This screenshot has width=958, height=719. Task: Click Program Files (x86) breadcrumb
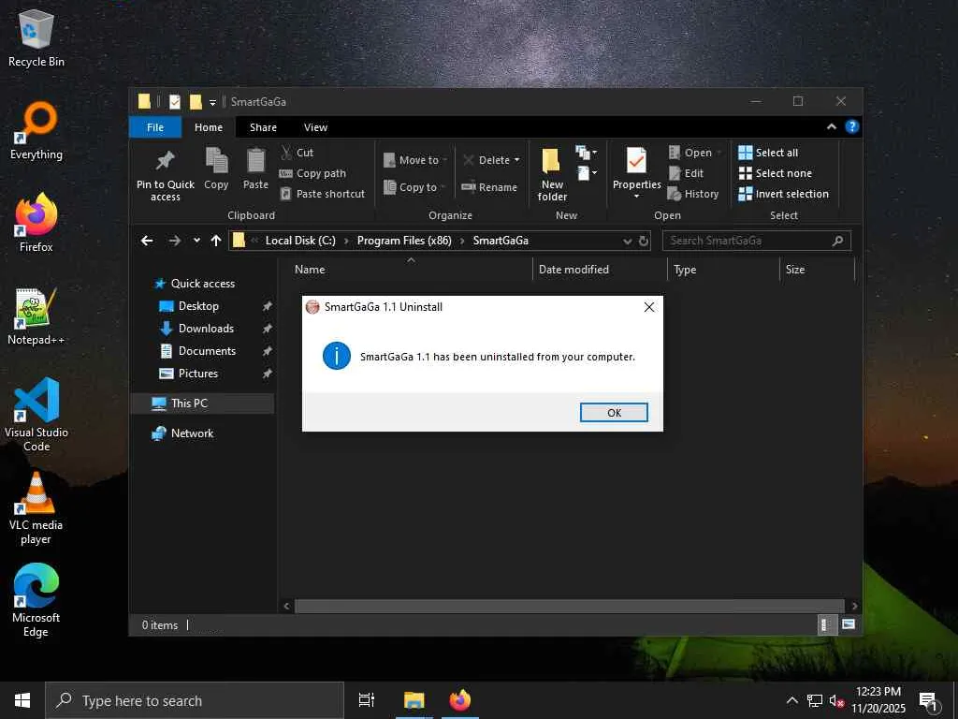[x=404, y=241]
